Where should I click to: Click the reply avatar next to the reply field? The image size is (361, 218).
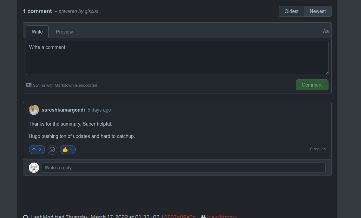pos(34,167)
